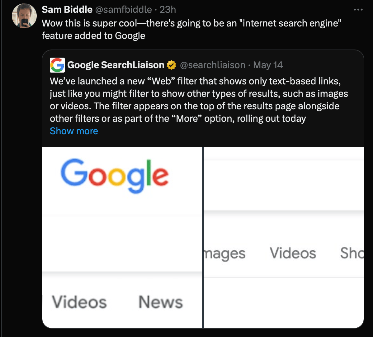Click the 23h timestamp

tap(168, 10)
